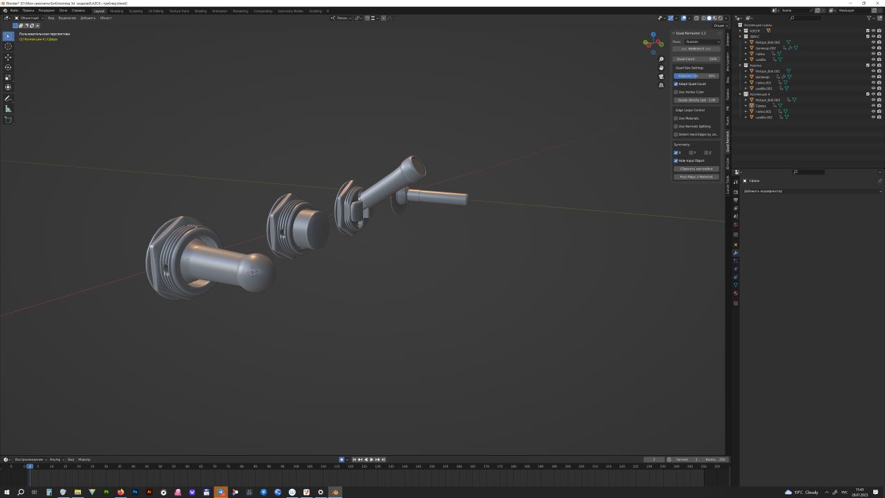Select the Cursor tool in left toolbar
The image size is (885, 498).
[x=8, y=46]
